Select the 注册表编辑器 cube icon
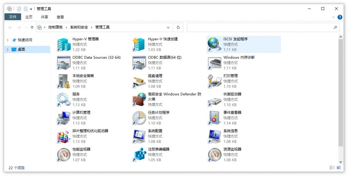 139,154
